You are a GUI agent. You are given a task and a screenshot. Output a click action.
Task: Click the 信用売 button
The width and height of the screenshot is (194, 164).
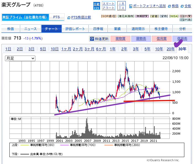coord(182,39)
